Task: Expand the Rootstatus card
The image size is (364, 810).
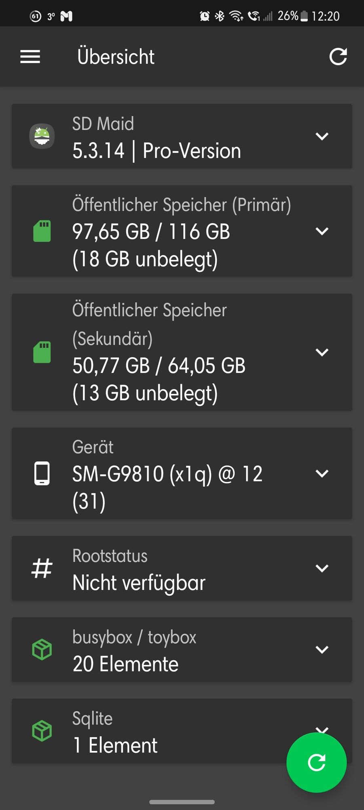Action: 322,568
